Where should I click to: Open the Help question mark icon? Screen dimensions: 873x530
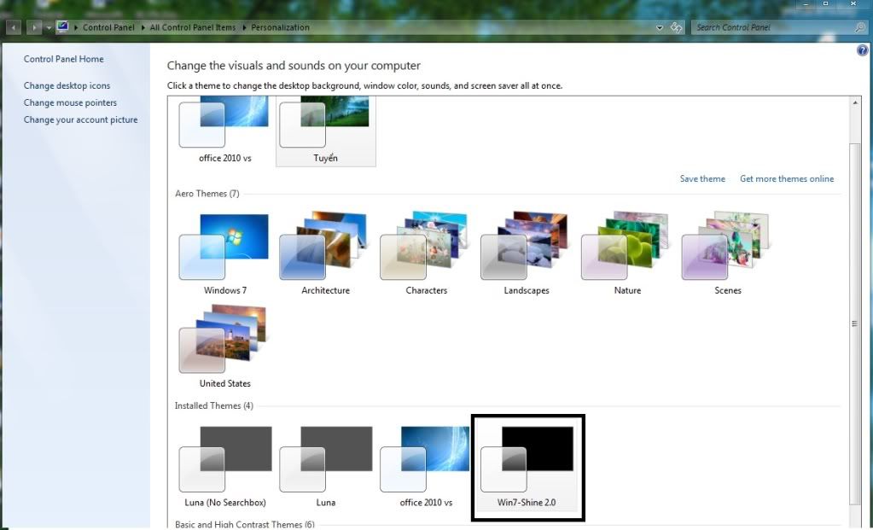pos(863,50)
